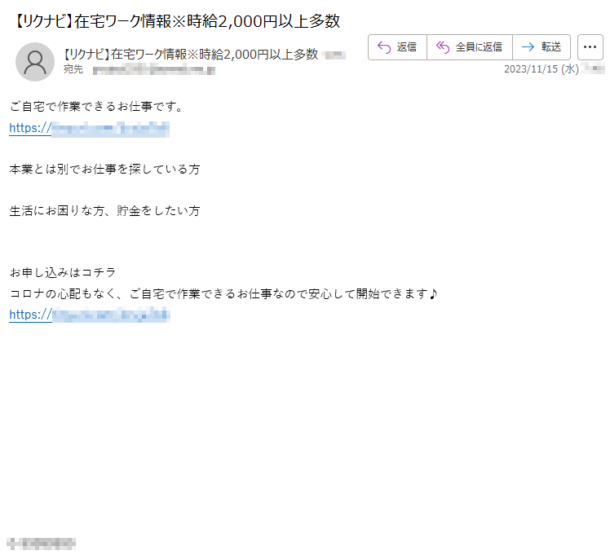The width and height of the screenshot is (610, 555).
Task: Click the line 本業とは別でお仕事を探している方
Action: (104, 170)
